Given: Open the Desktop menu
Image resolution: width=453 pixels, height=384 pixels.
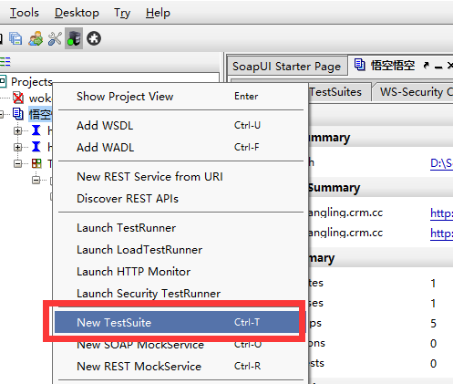Looking at the screenshot, I should tap(77, 13).
